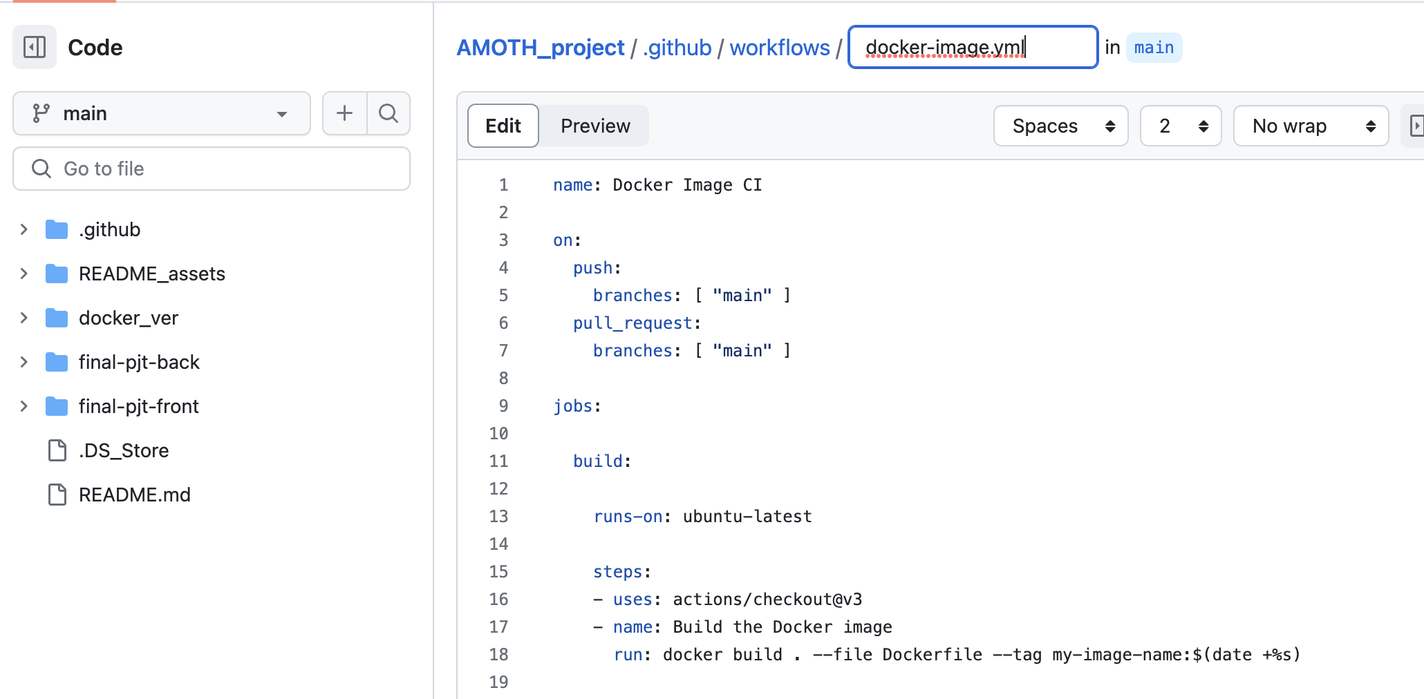
Task: Change indent size with the 2 dropdown
Action: click(x=1180, y=126)
